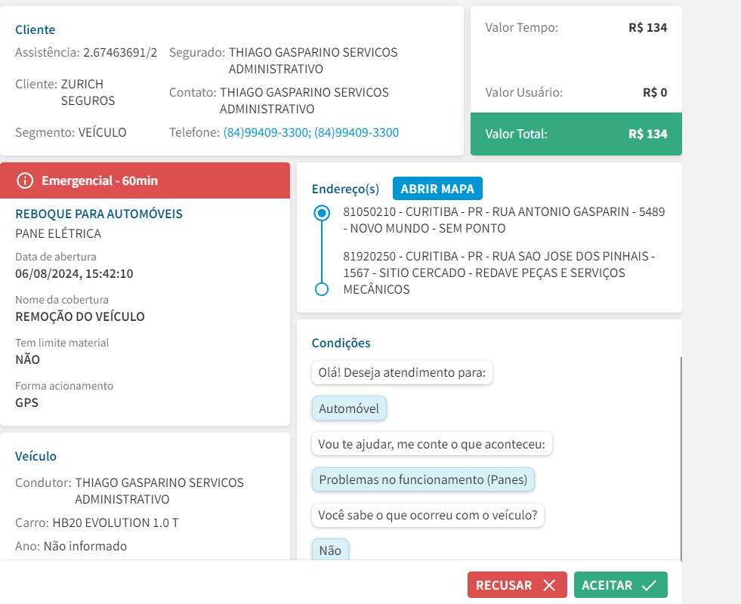Call the first (84)99409-3300 phone link
The height and width of the screenshot is (604, 741).
266,133
